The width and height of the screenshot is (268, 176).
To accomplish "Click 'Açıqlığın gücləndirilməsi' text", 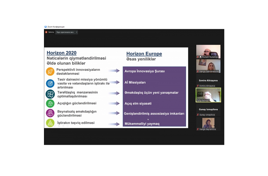I will pyautogui.click(x=77, y=103).
